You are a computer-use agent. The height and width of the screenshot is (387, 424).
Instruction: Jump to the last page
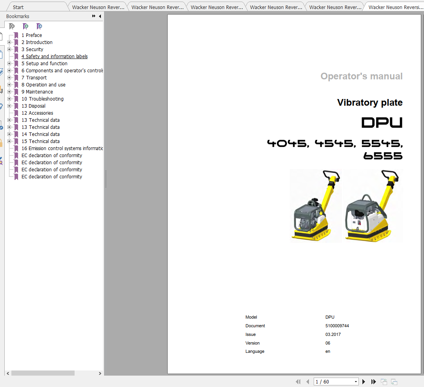point(373,381)
